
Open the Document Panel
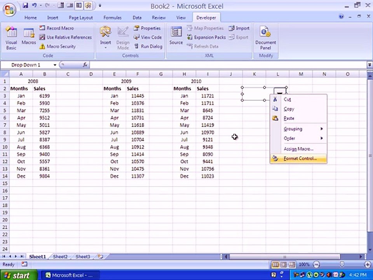265,38
